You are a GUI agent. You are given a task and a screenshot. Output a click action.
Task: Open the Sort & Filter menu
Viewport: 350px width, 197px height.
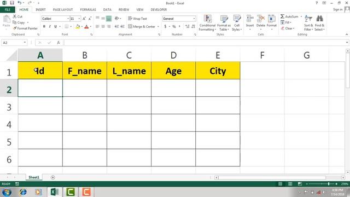(308, 23)
